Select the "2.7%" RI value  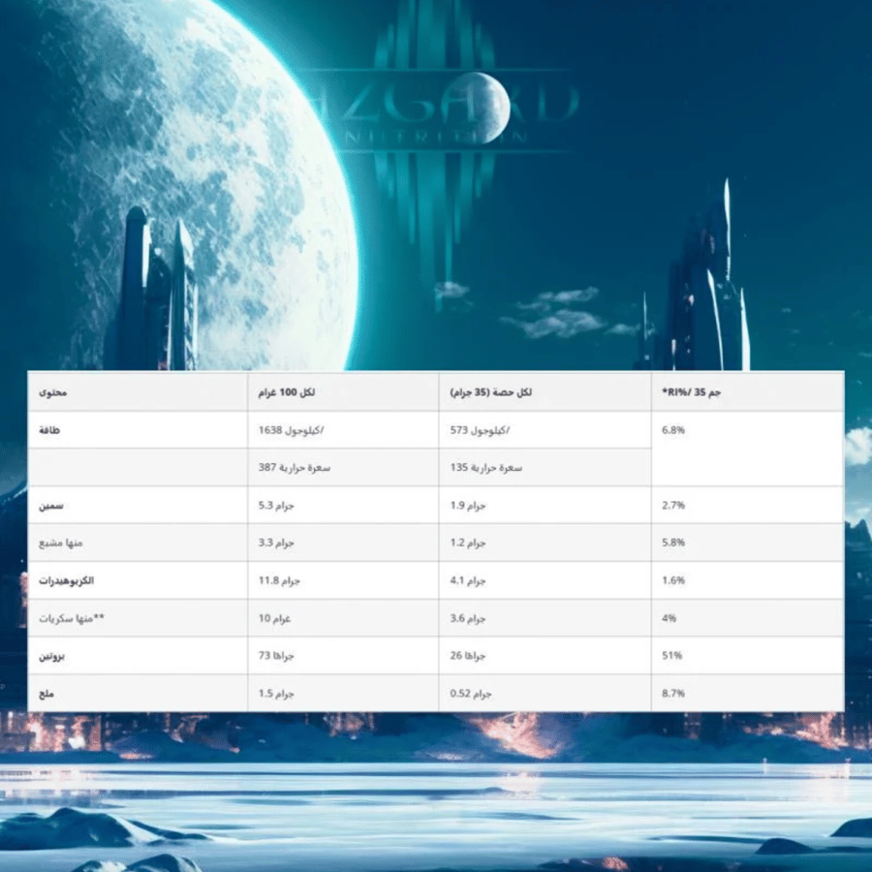point(673,506)
